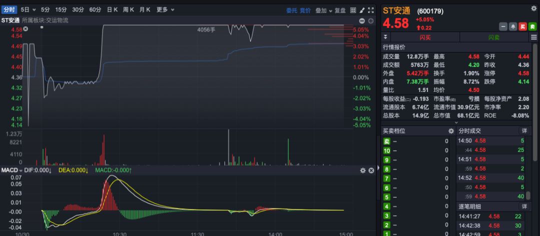Select sell level 4 in the order book

(x=386, y=206)
